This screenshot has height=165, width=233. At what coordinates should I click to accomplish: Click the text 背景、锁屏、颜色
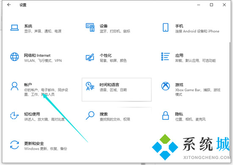(x=113, y=61)
